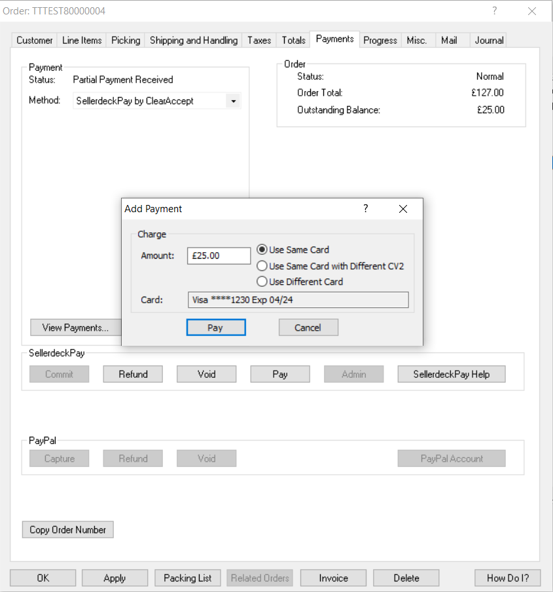This screenshot has height=592, width=553.
Task: Click the Amount field showing £25.00
Action: [219, 255]
